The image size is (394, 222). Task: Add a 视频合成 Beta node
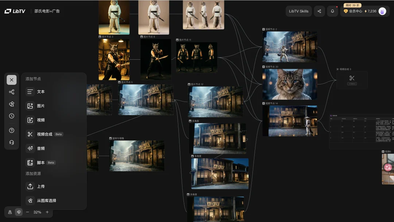coord(44,134)
